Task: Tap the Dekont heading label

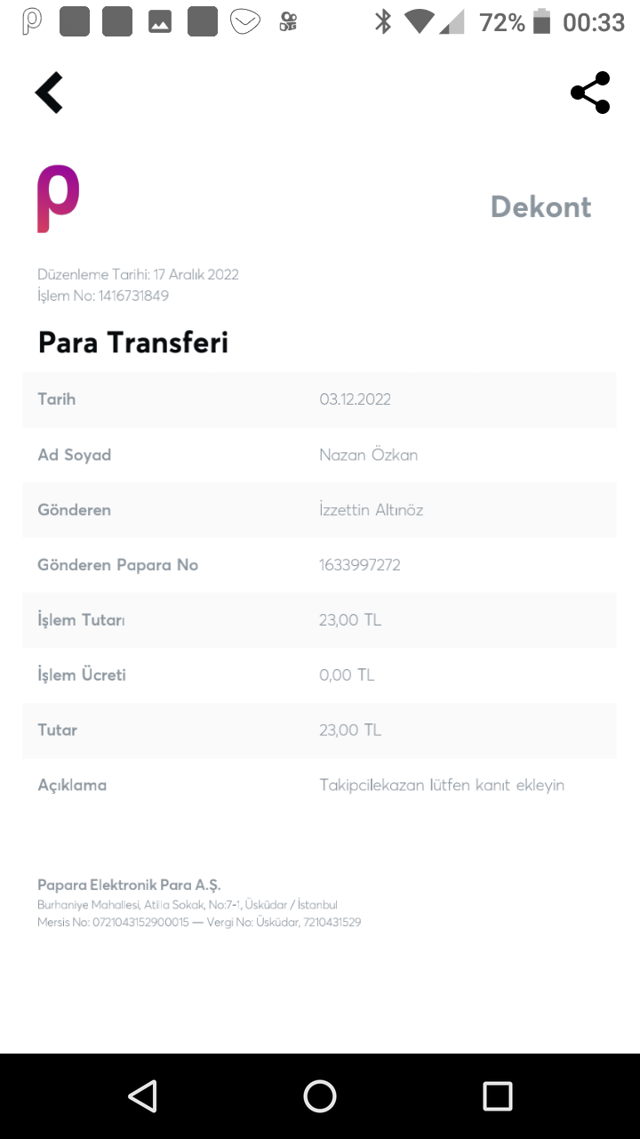Action: (x=540, y=206)
